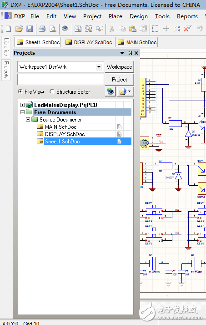The height and width of the screenshot is (325, 206).
Task: Open the Projects side panel tab
Action: [x=6, y=70]
